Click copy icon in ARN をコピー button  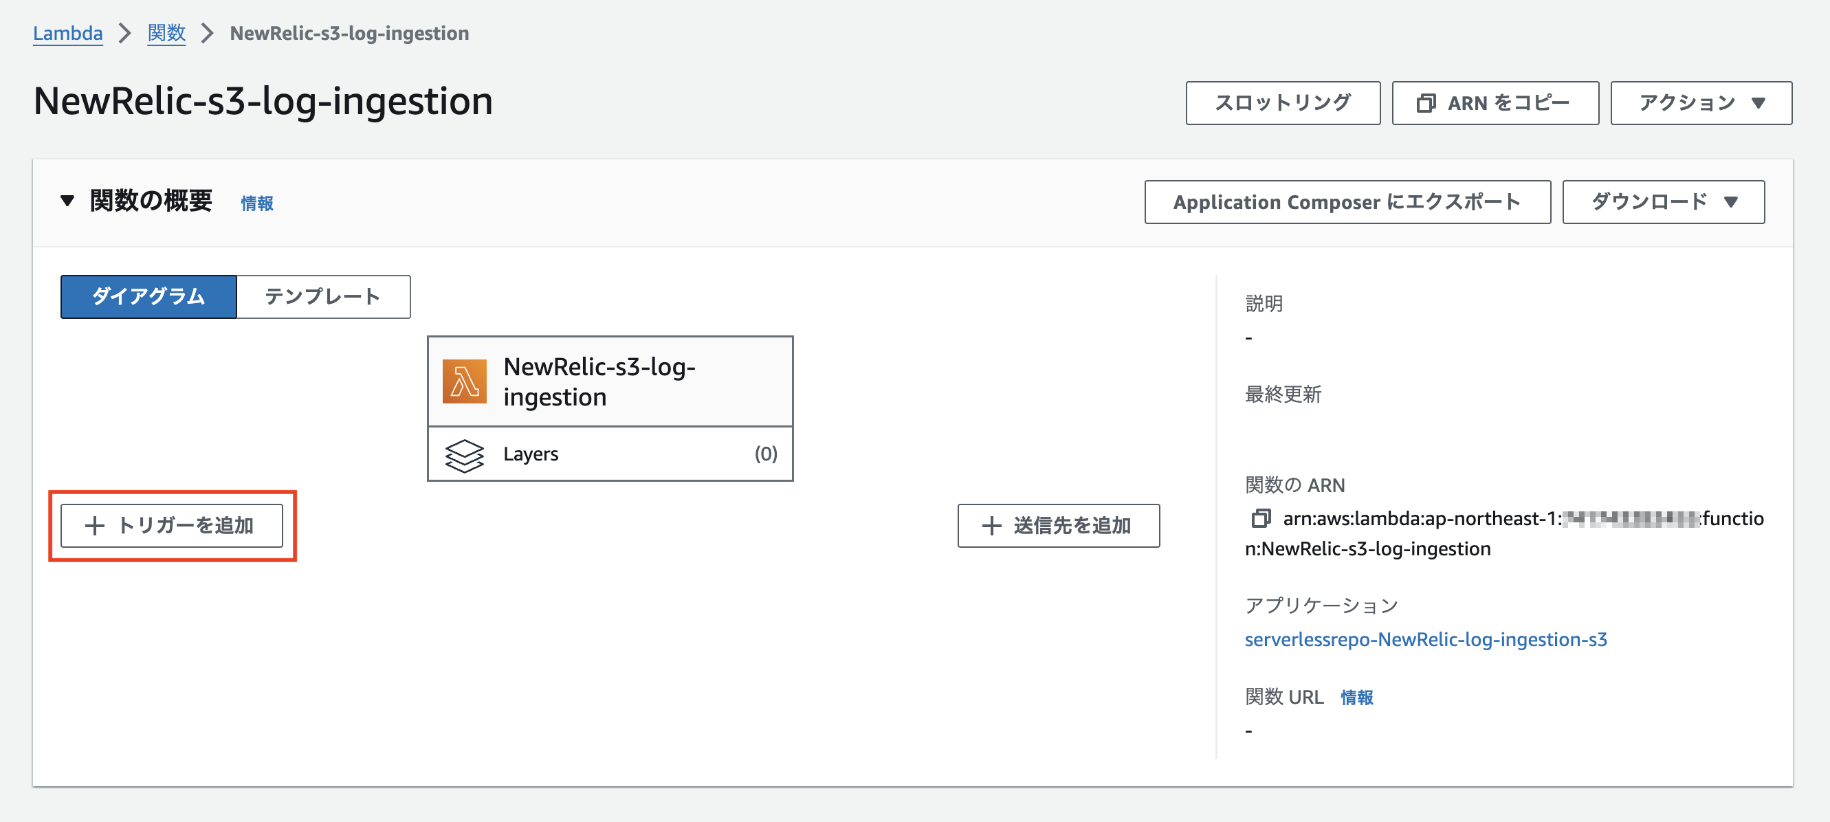1425,103
